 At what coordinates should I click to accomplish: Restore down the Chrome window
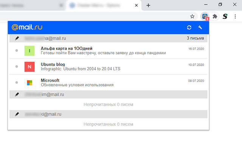220,5
